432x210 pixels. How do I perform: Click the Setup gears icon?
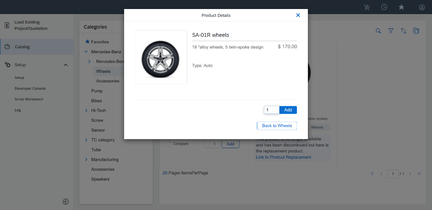point(8,65)
